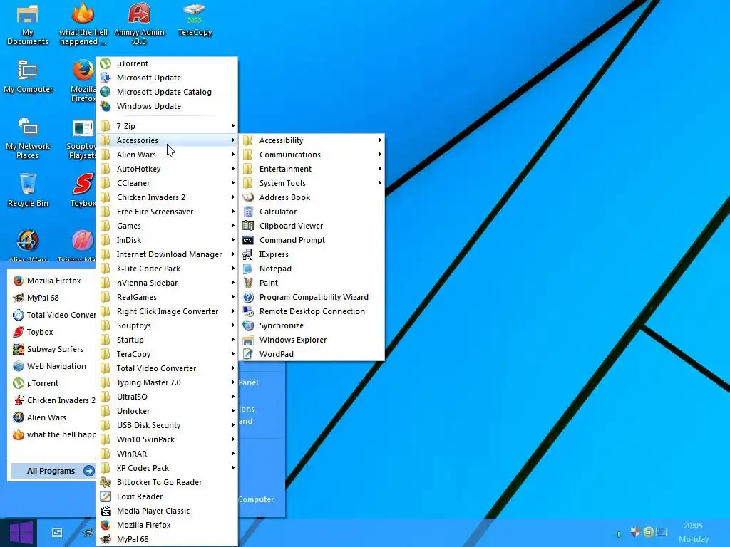The height and width of the screenshot is (547, 730).
Task: Click the Microsoft Update icon
Action: (x=106, y=78)
